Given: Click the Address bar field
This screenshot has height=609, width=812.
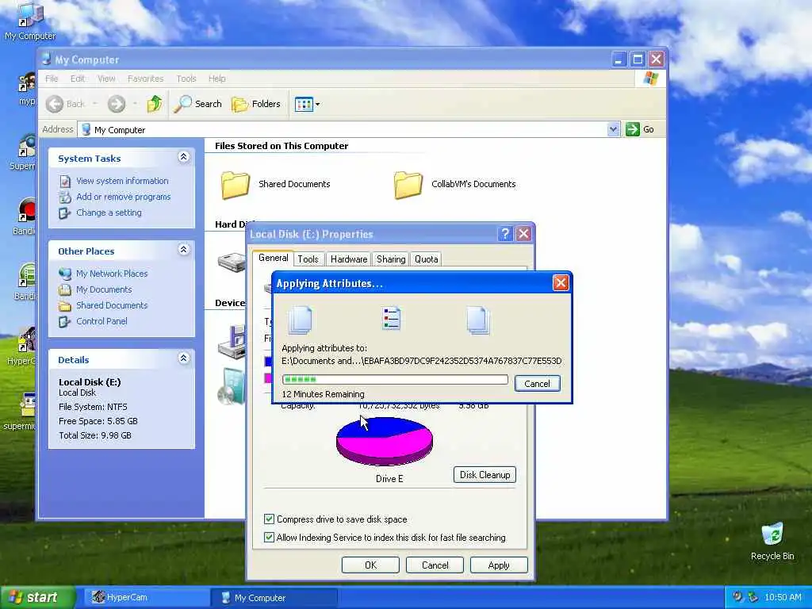Looking at the screenshot, I should coord(348,129).
